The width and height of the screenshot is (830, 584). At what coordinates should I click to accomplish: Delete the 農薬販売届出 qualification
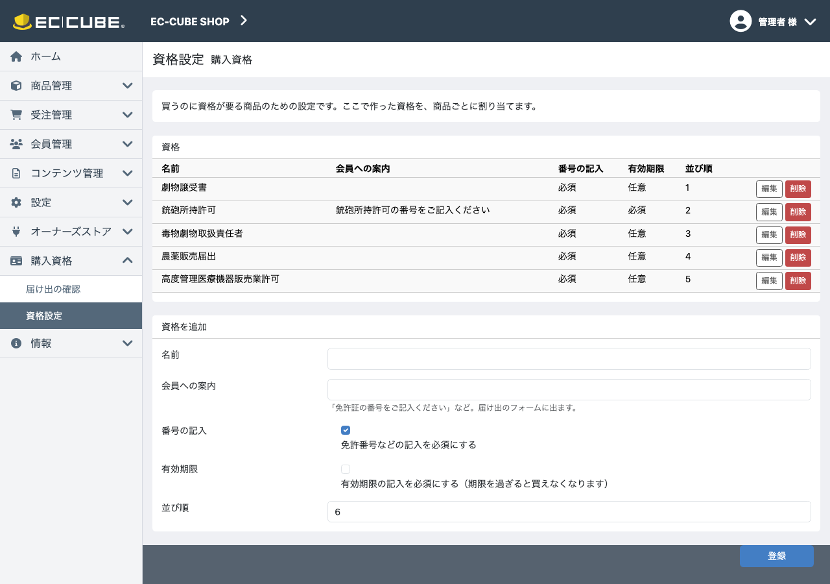pos(798,258)
